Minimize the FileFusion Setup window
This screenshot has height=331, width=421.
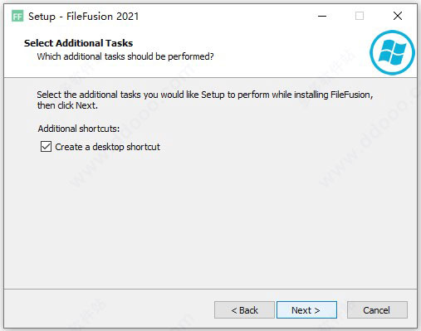(322, 16)
